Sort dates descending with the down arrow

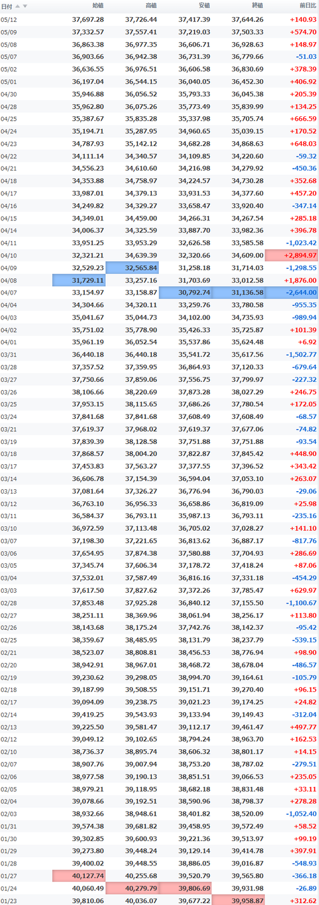(x=25, y=6)
